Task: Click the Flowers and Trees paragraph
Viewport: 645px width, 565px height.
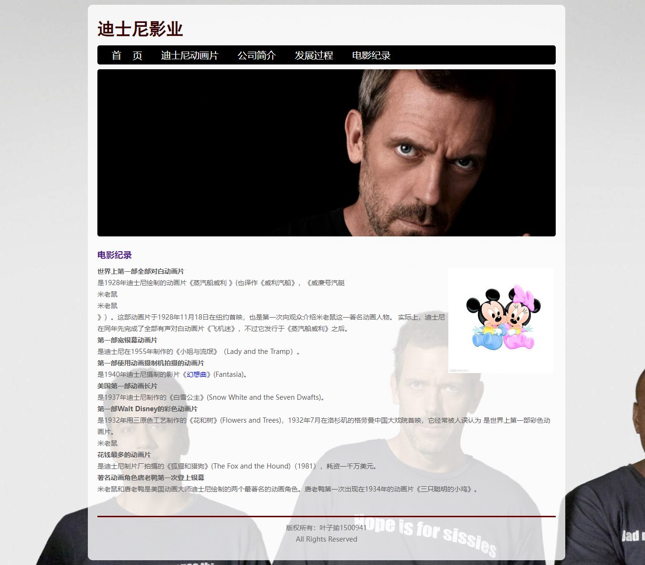Action: (324, 426)
